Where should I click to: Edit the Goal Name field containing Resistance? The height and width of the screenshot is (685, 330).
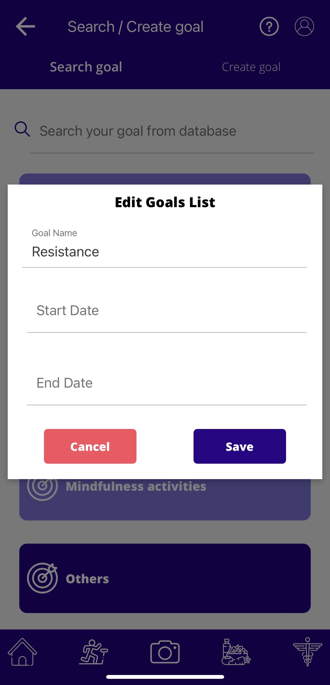(x=164, y=252)
